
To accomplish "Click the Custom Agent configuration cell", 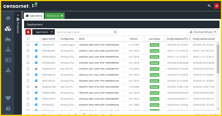I will [68, 45].
